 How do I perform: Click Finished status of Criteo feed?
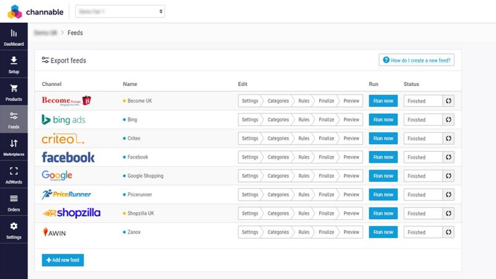[x=423, y=138]
